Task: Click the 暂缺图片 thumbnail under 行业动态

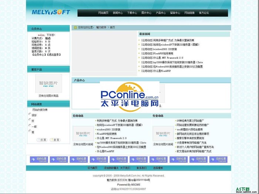Action: tap(163, 134)
